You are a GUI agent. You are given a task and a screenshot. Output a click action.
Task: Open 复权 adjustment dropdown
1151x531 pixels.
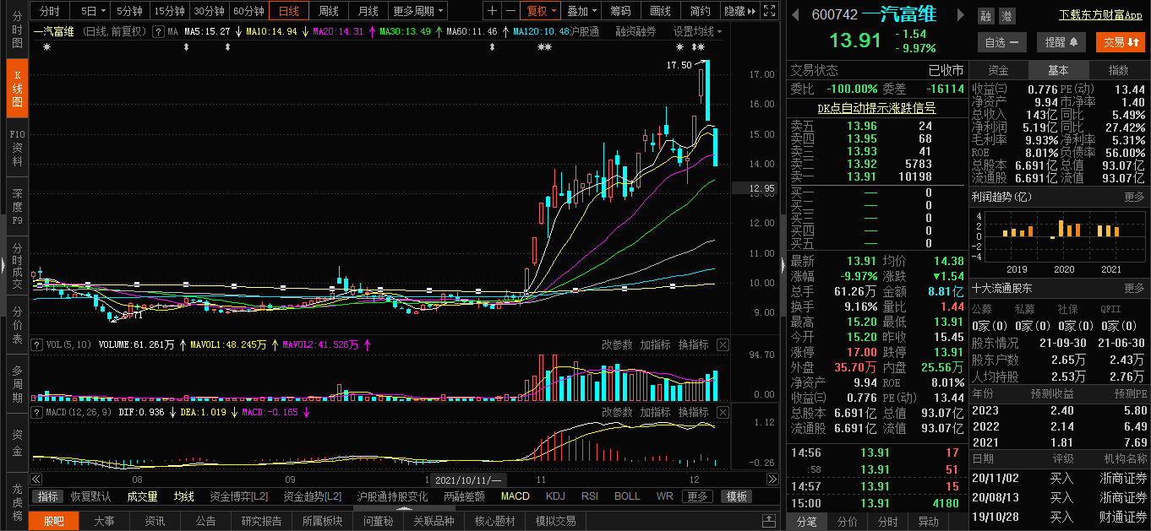541,11
